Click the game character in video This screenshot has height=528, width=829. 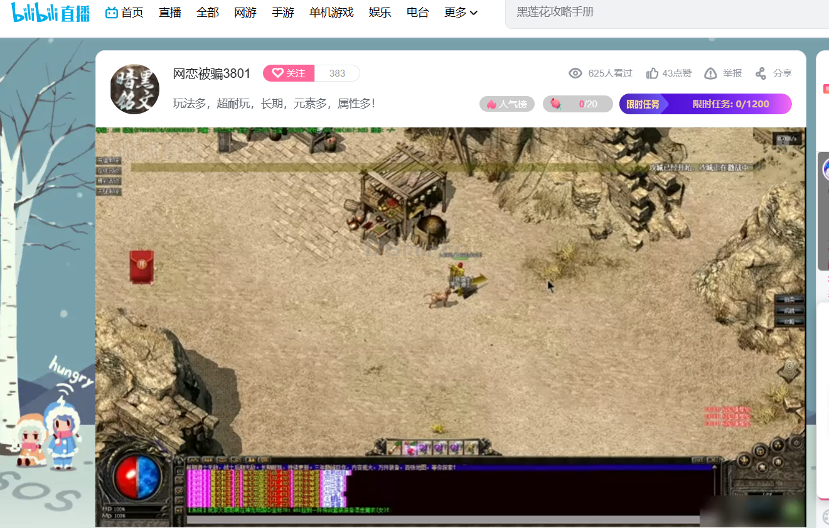pos(463,279)
